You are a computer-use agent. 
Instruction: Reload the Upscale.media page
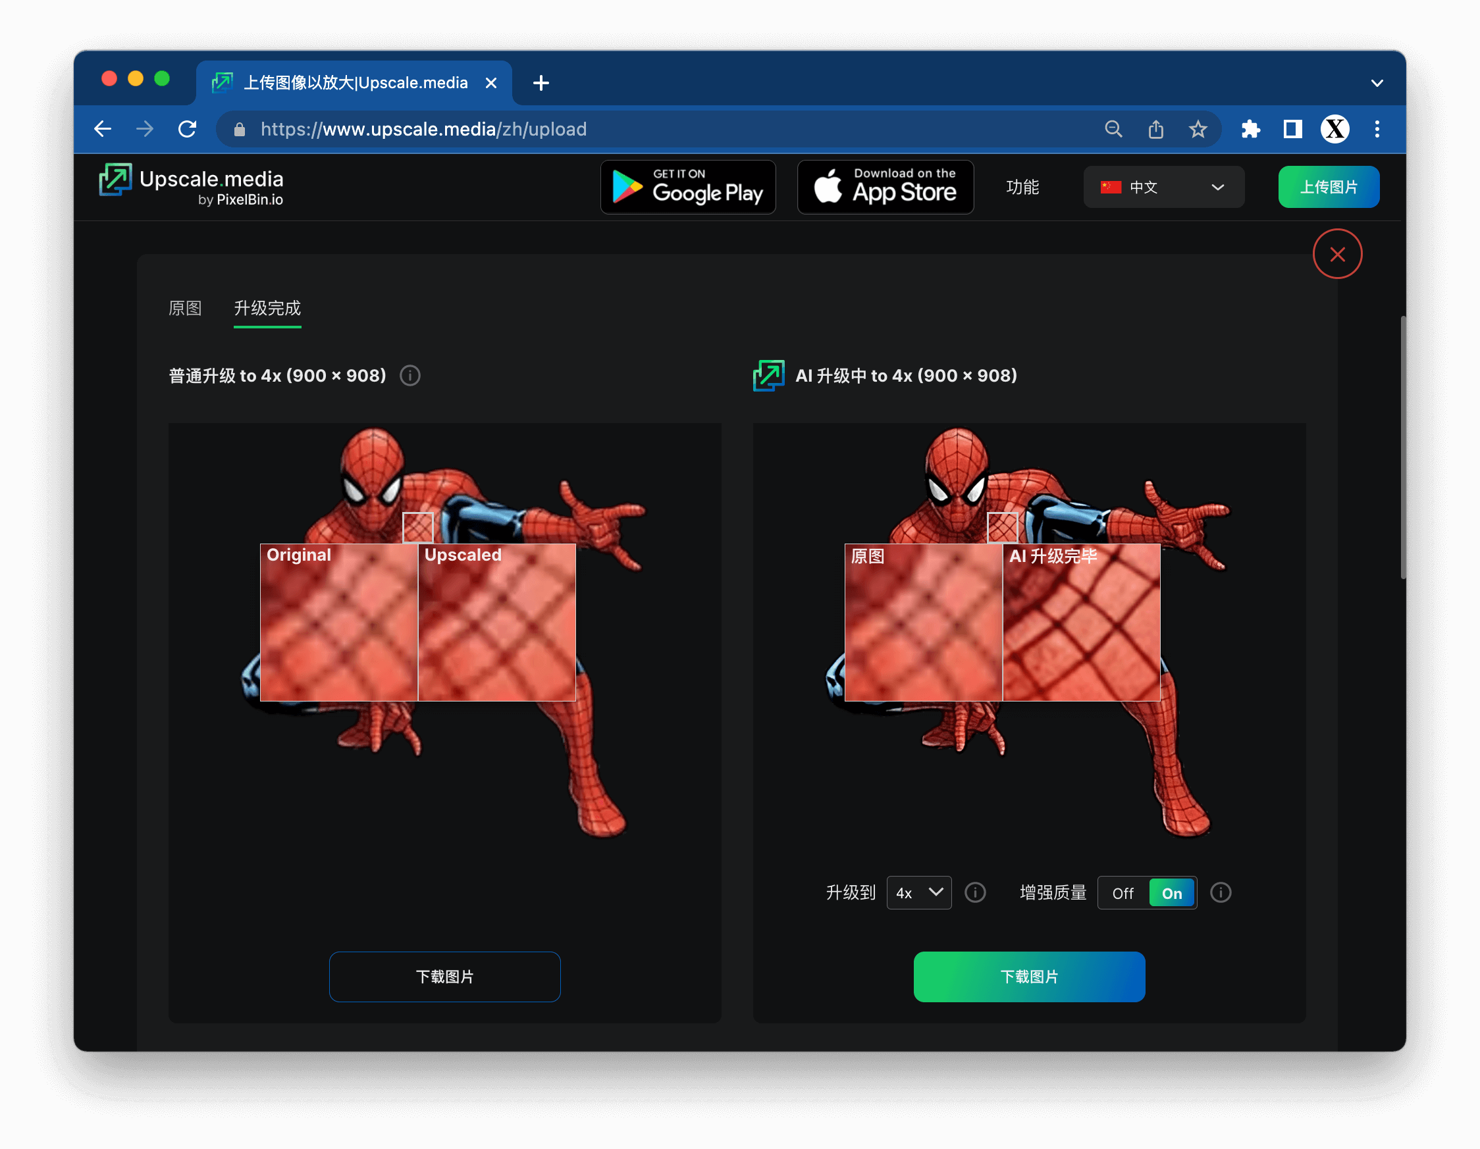coord(187,129)
